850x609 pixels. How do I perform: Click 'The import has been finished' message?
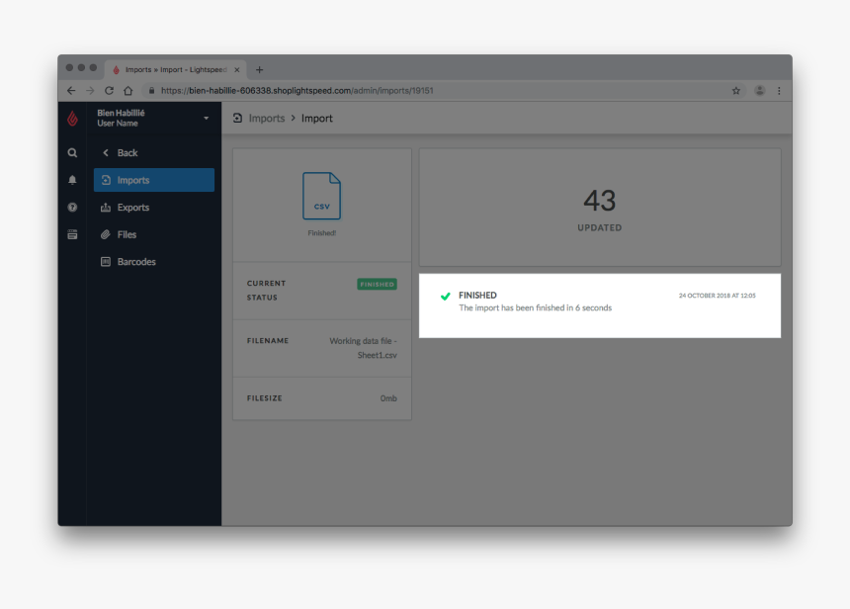[x=535, y=307]
